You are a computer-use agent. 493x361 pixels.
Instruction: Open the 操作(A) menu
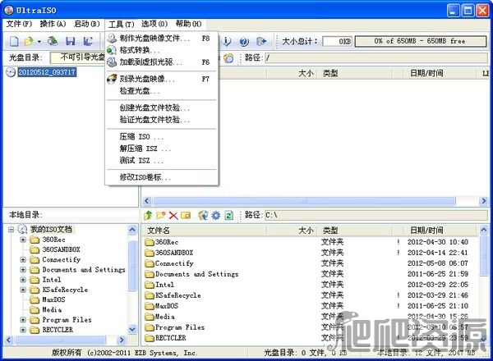coord(53,24)
